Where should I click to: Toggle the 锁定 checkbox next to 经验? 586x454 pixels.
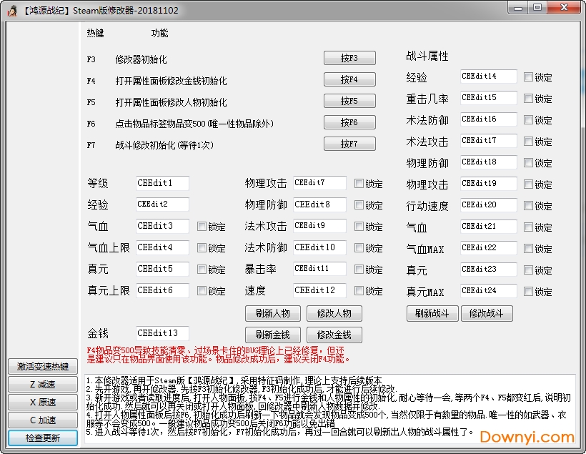point(527,76)
